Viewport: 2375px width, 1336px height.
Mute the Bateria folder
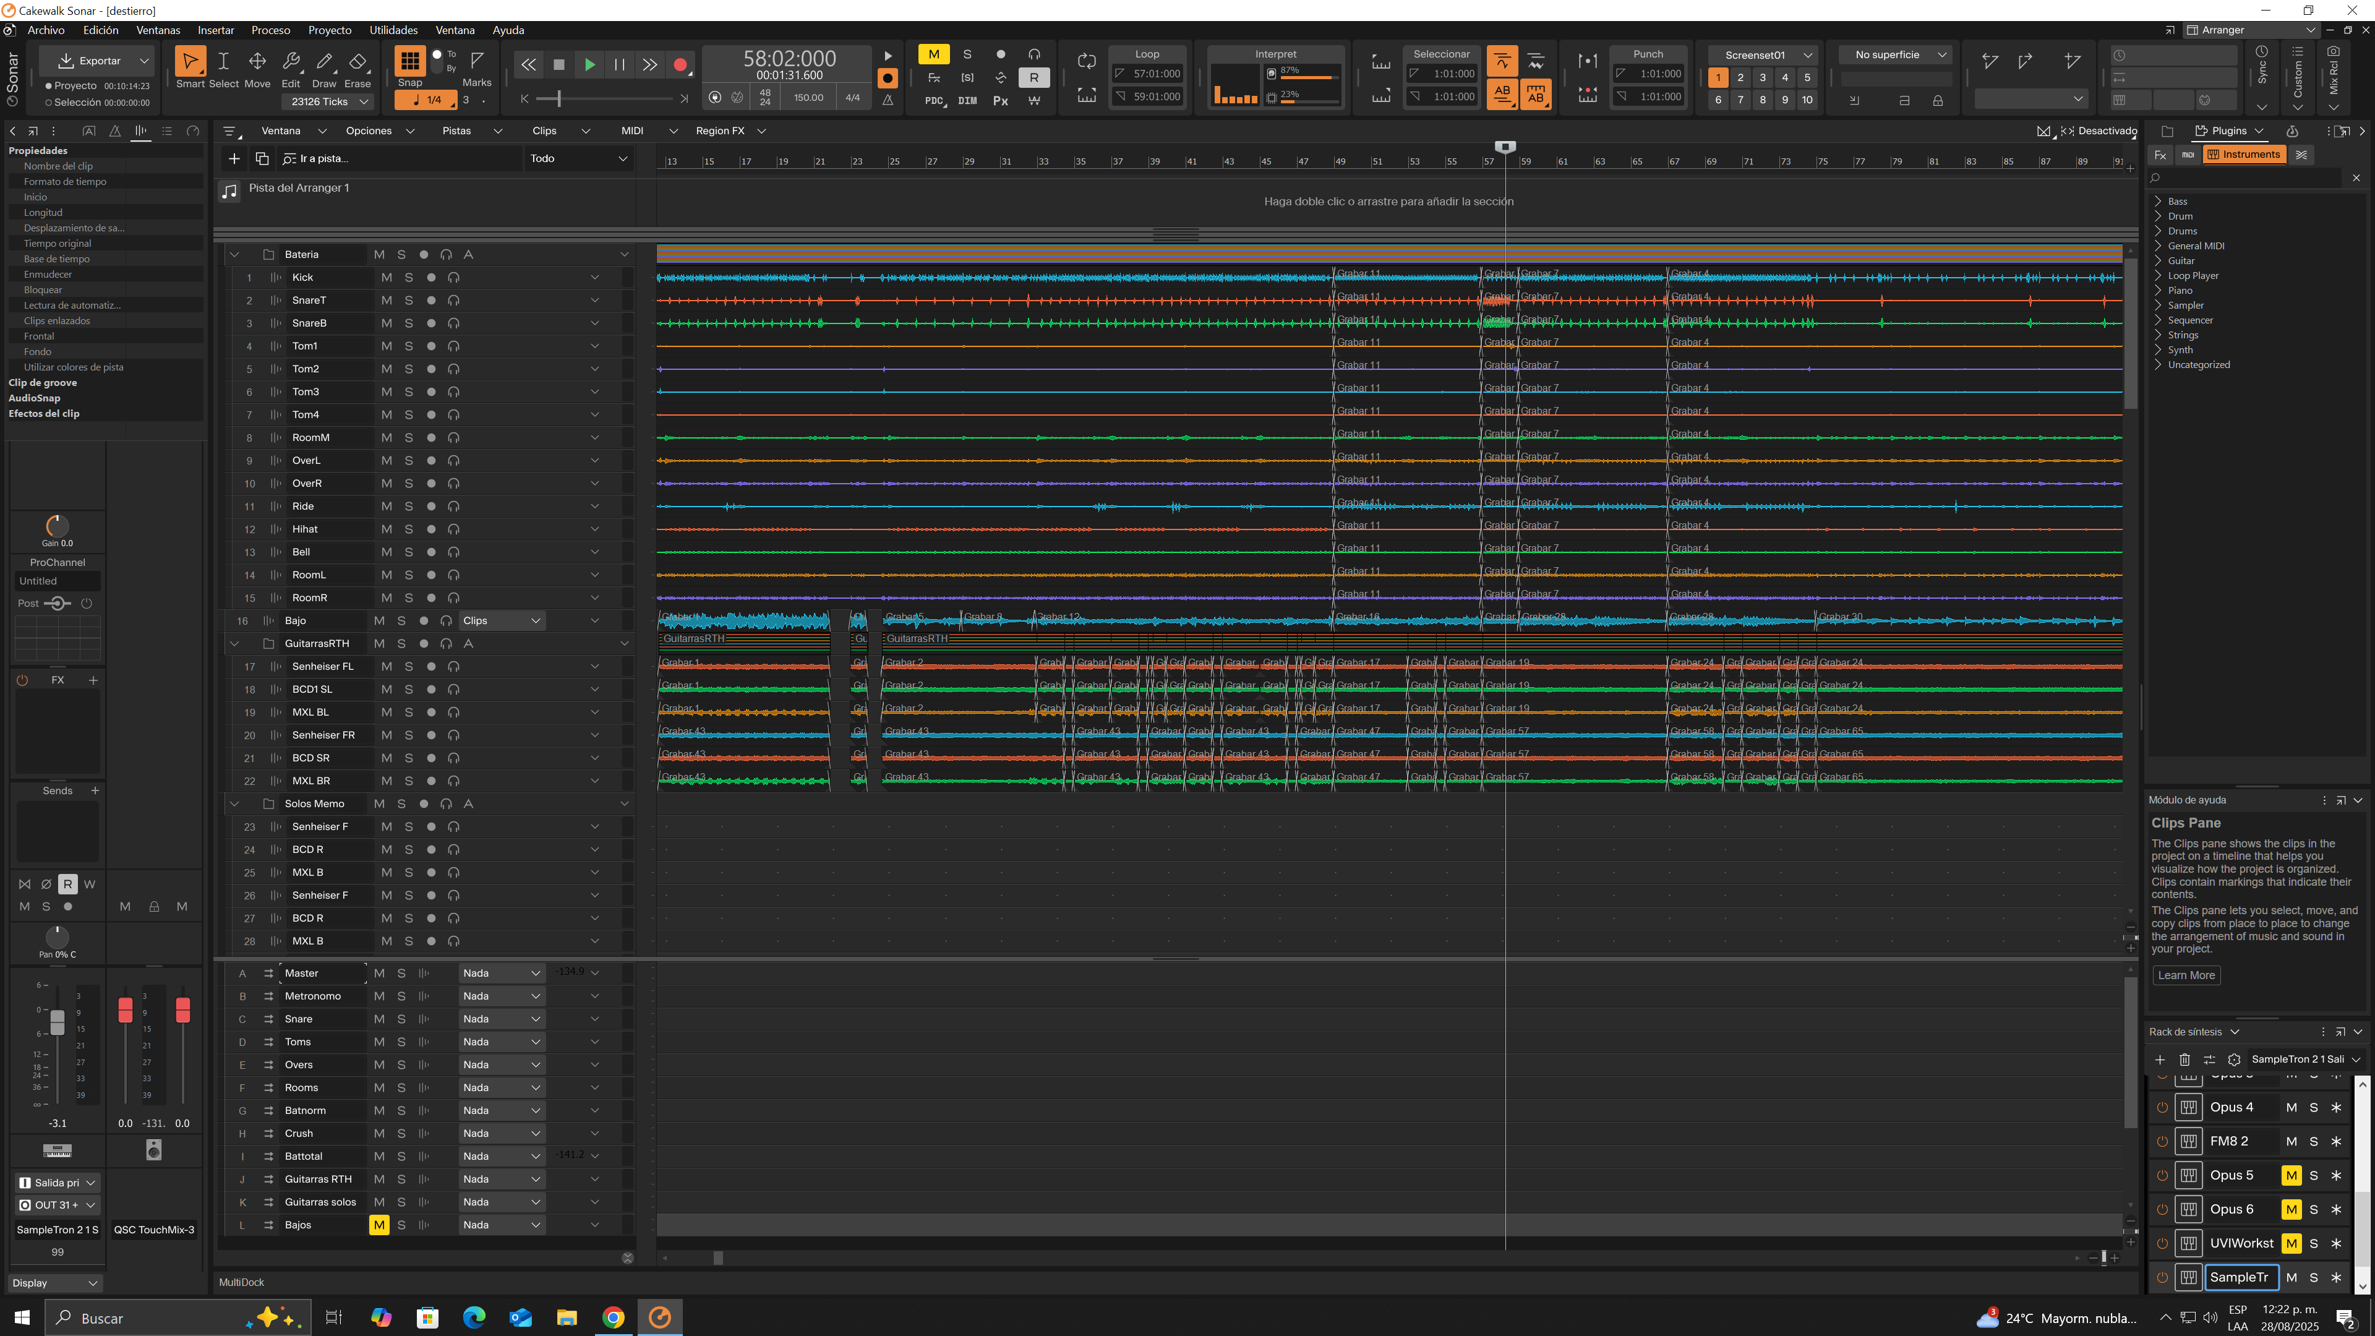tap(379, 254)
